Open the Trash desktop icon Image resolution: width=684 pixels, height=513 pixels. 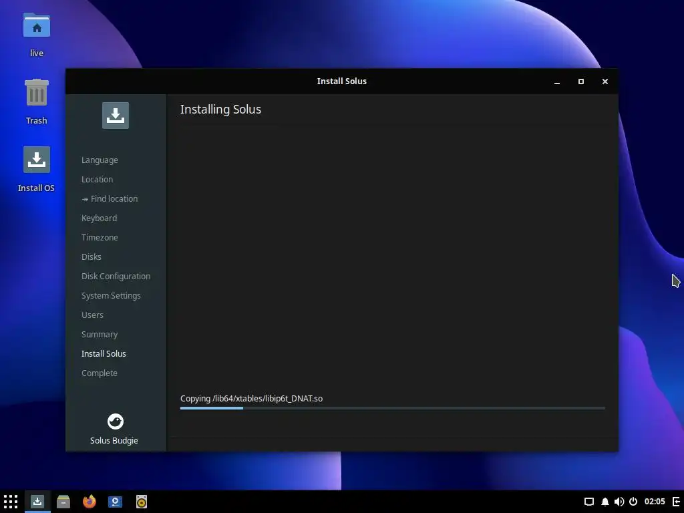point(37,92)
